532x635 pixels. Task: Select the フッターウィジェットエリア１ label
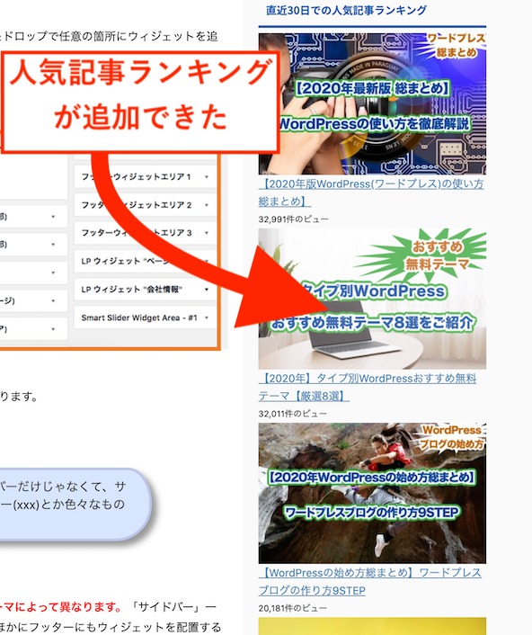[x=136, y=177]
